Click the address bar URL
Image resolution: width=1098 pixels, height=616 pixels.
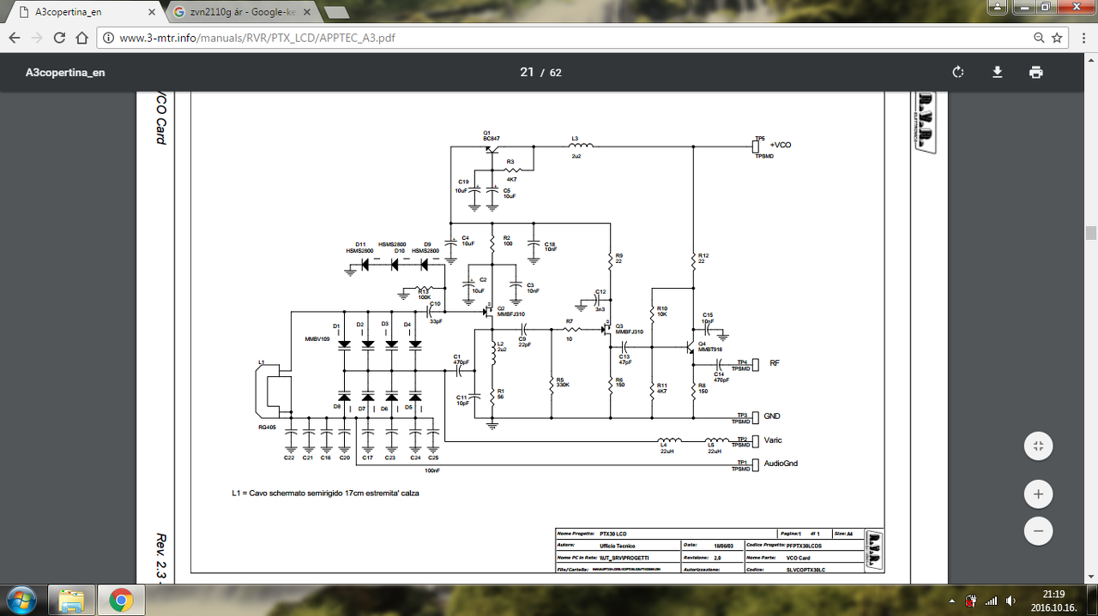pyautogui.click(x=257, y=38)
